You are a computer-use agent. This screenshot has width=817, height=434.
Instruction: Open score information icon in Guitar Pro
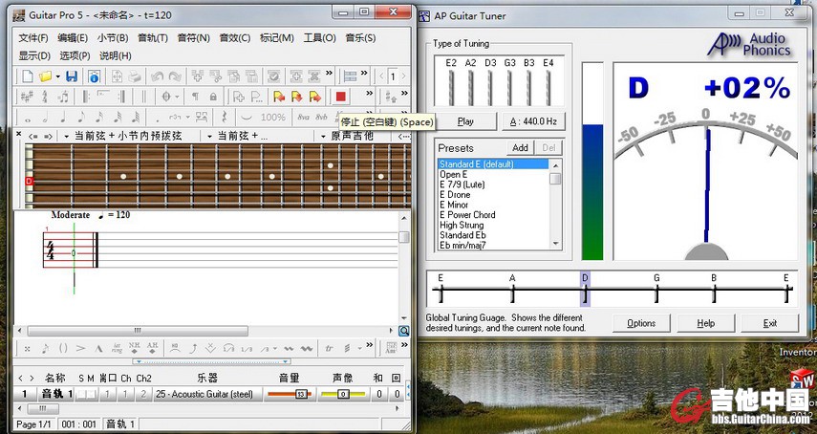point(94,76)
